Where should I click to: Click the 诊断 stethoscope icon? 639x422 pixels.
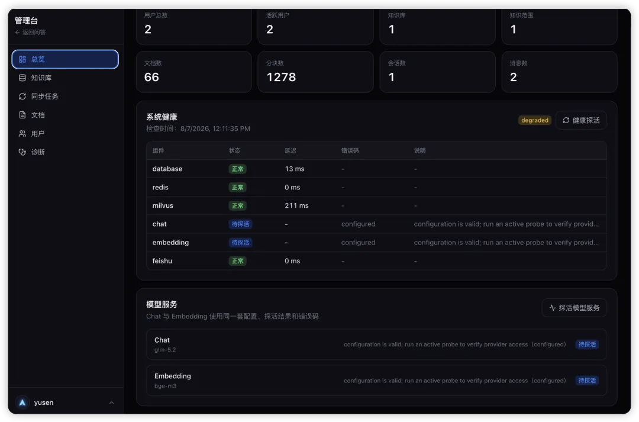pyautogui.click(x=22, y=152)
